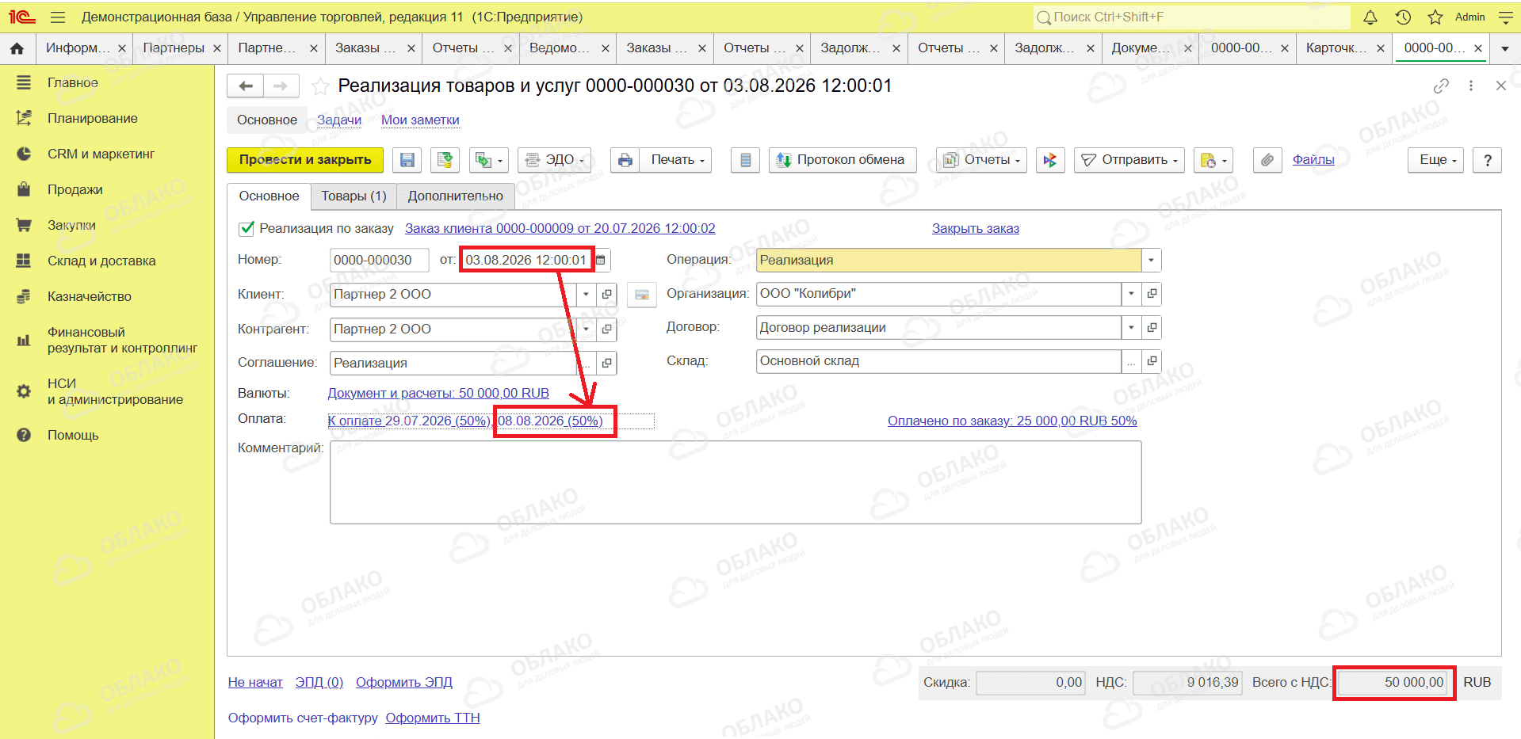Expand the Клиент dropdown list

pos(586,294)
